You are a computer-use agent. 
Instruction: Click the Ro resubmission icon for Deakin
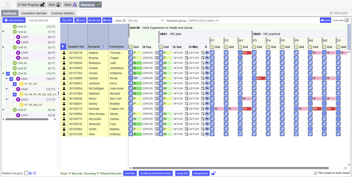(207, 68)
